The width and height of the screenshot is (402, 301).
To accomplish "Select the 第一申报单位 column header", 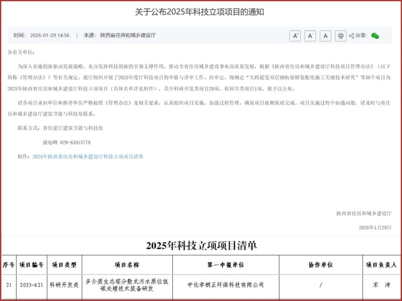I will (x=226, y=265).
